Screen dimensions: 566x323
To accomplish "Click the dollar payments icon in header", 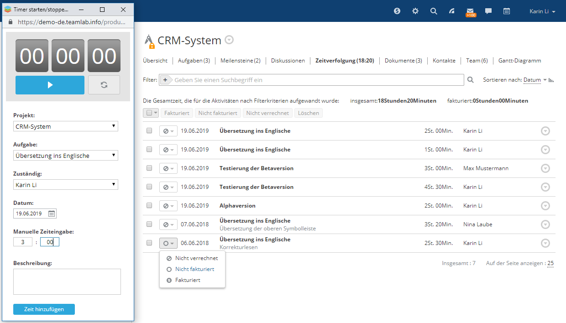I will click(397, 11).
